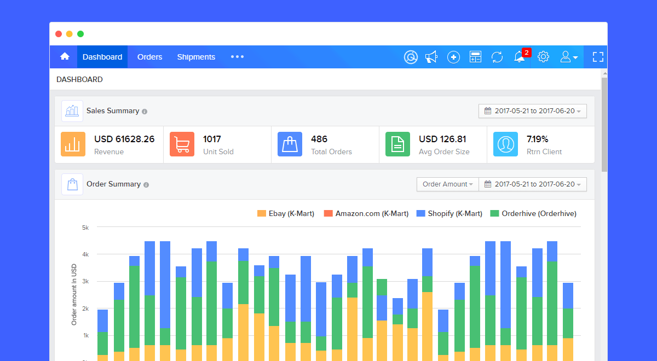This screenshot has height=361, width=657.
Task: Open Sales Summary date range picker
Action: [x=532, y=111]
